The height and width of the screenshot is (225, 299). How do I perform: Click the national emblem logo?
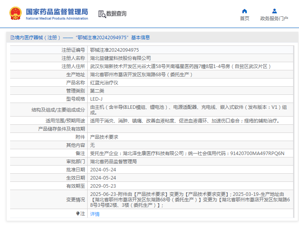(x=16, y=14)
